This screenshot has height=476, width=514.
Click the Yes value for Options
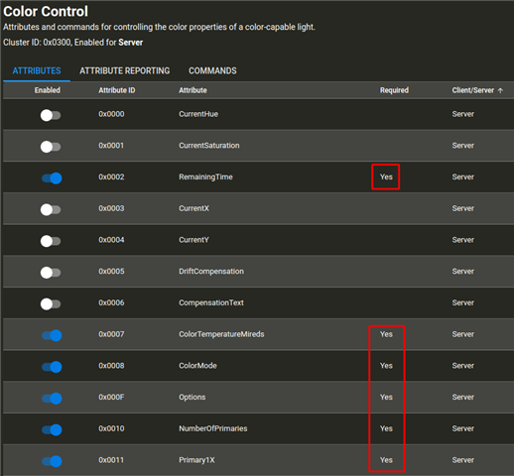point(386,397)
